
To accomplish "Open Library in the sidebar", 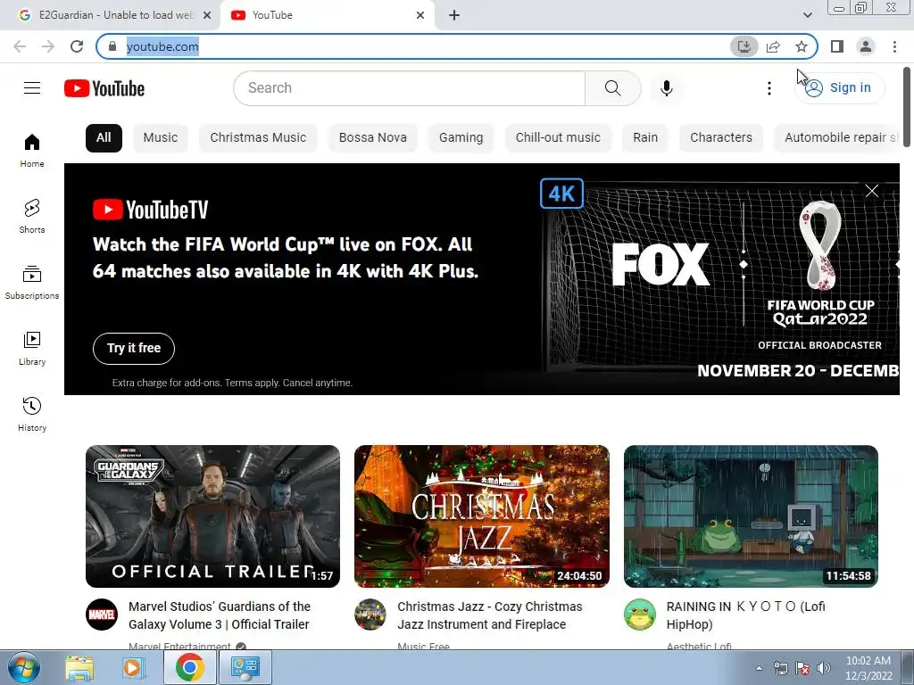I will (32, 349).
